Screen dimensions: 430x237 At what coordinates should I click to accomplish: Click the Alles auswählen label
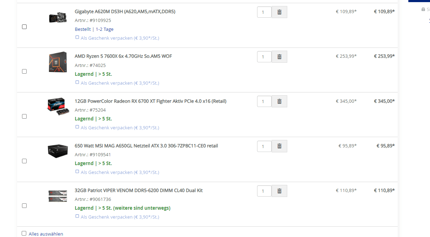46,234
